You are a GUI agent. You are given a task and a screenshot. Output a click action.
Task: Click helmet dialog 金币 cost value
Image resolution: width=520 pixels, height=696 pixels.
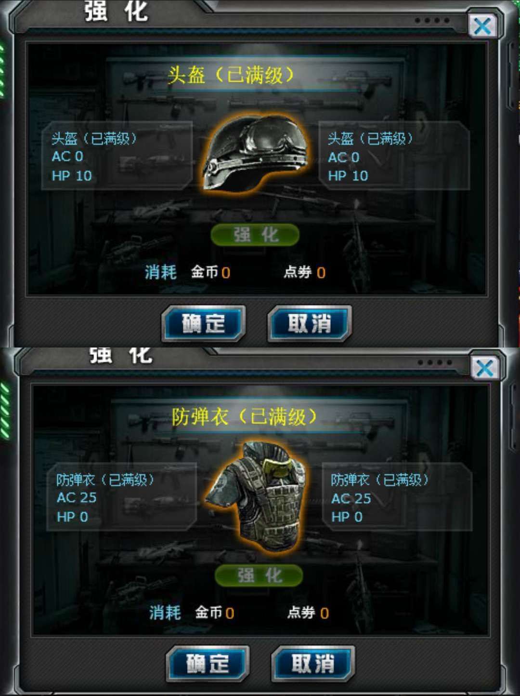226,273
